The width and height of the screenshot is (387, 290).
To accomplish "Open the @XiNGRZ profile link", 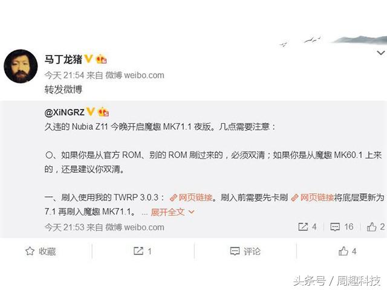I will (65, 112).
